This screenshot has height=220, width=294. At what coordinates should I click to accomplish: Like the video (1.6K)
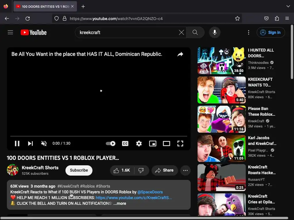(x=122, y=170)
